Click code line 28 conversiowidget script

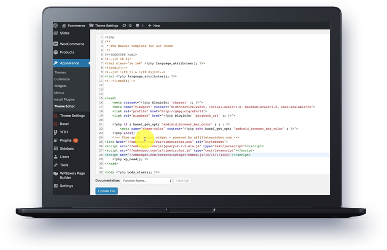[178, 155]
